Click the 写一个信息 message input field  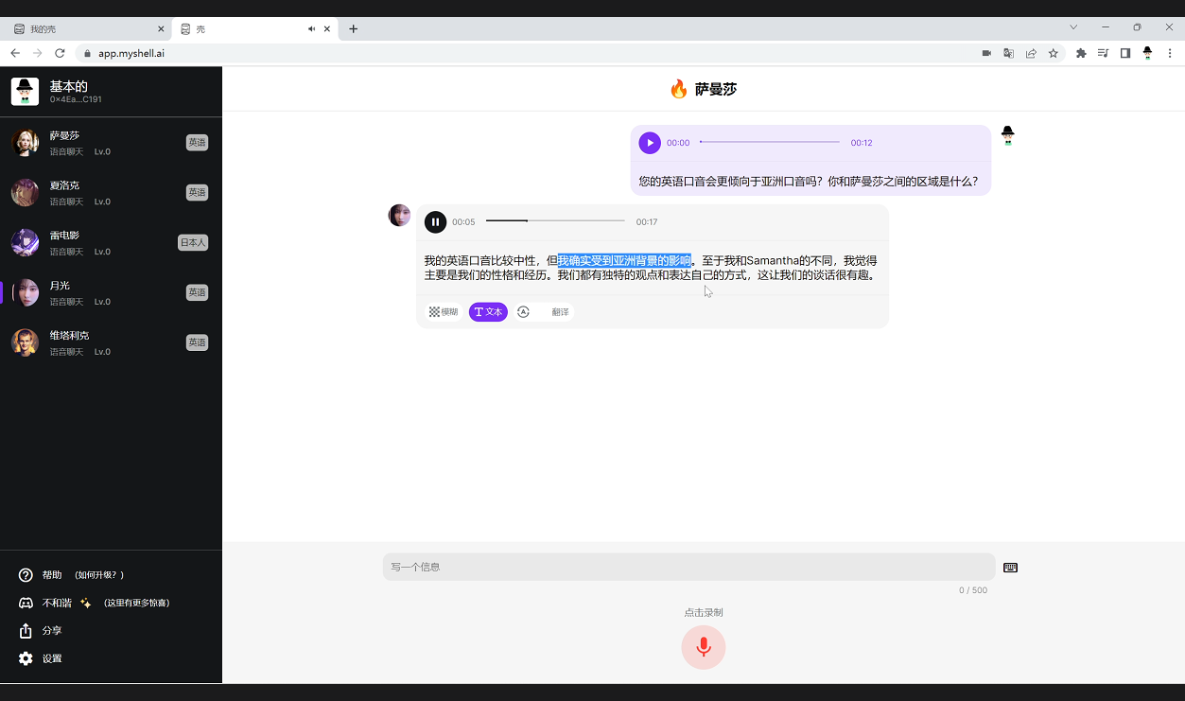688,567
